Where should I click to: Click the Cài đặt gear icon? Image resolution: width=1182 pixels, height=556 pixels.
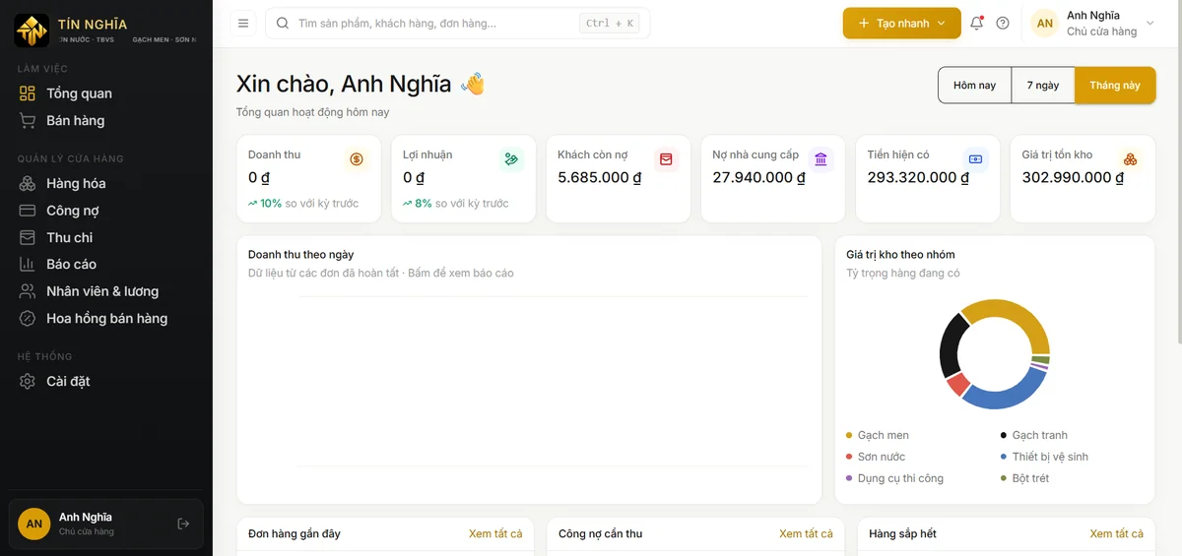pyautogui.click(x=28, y=381)
